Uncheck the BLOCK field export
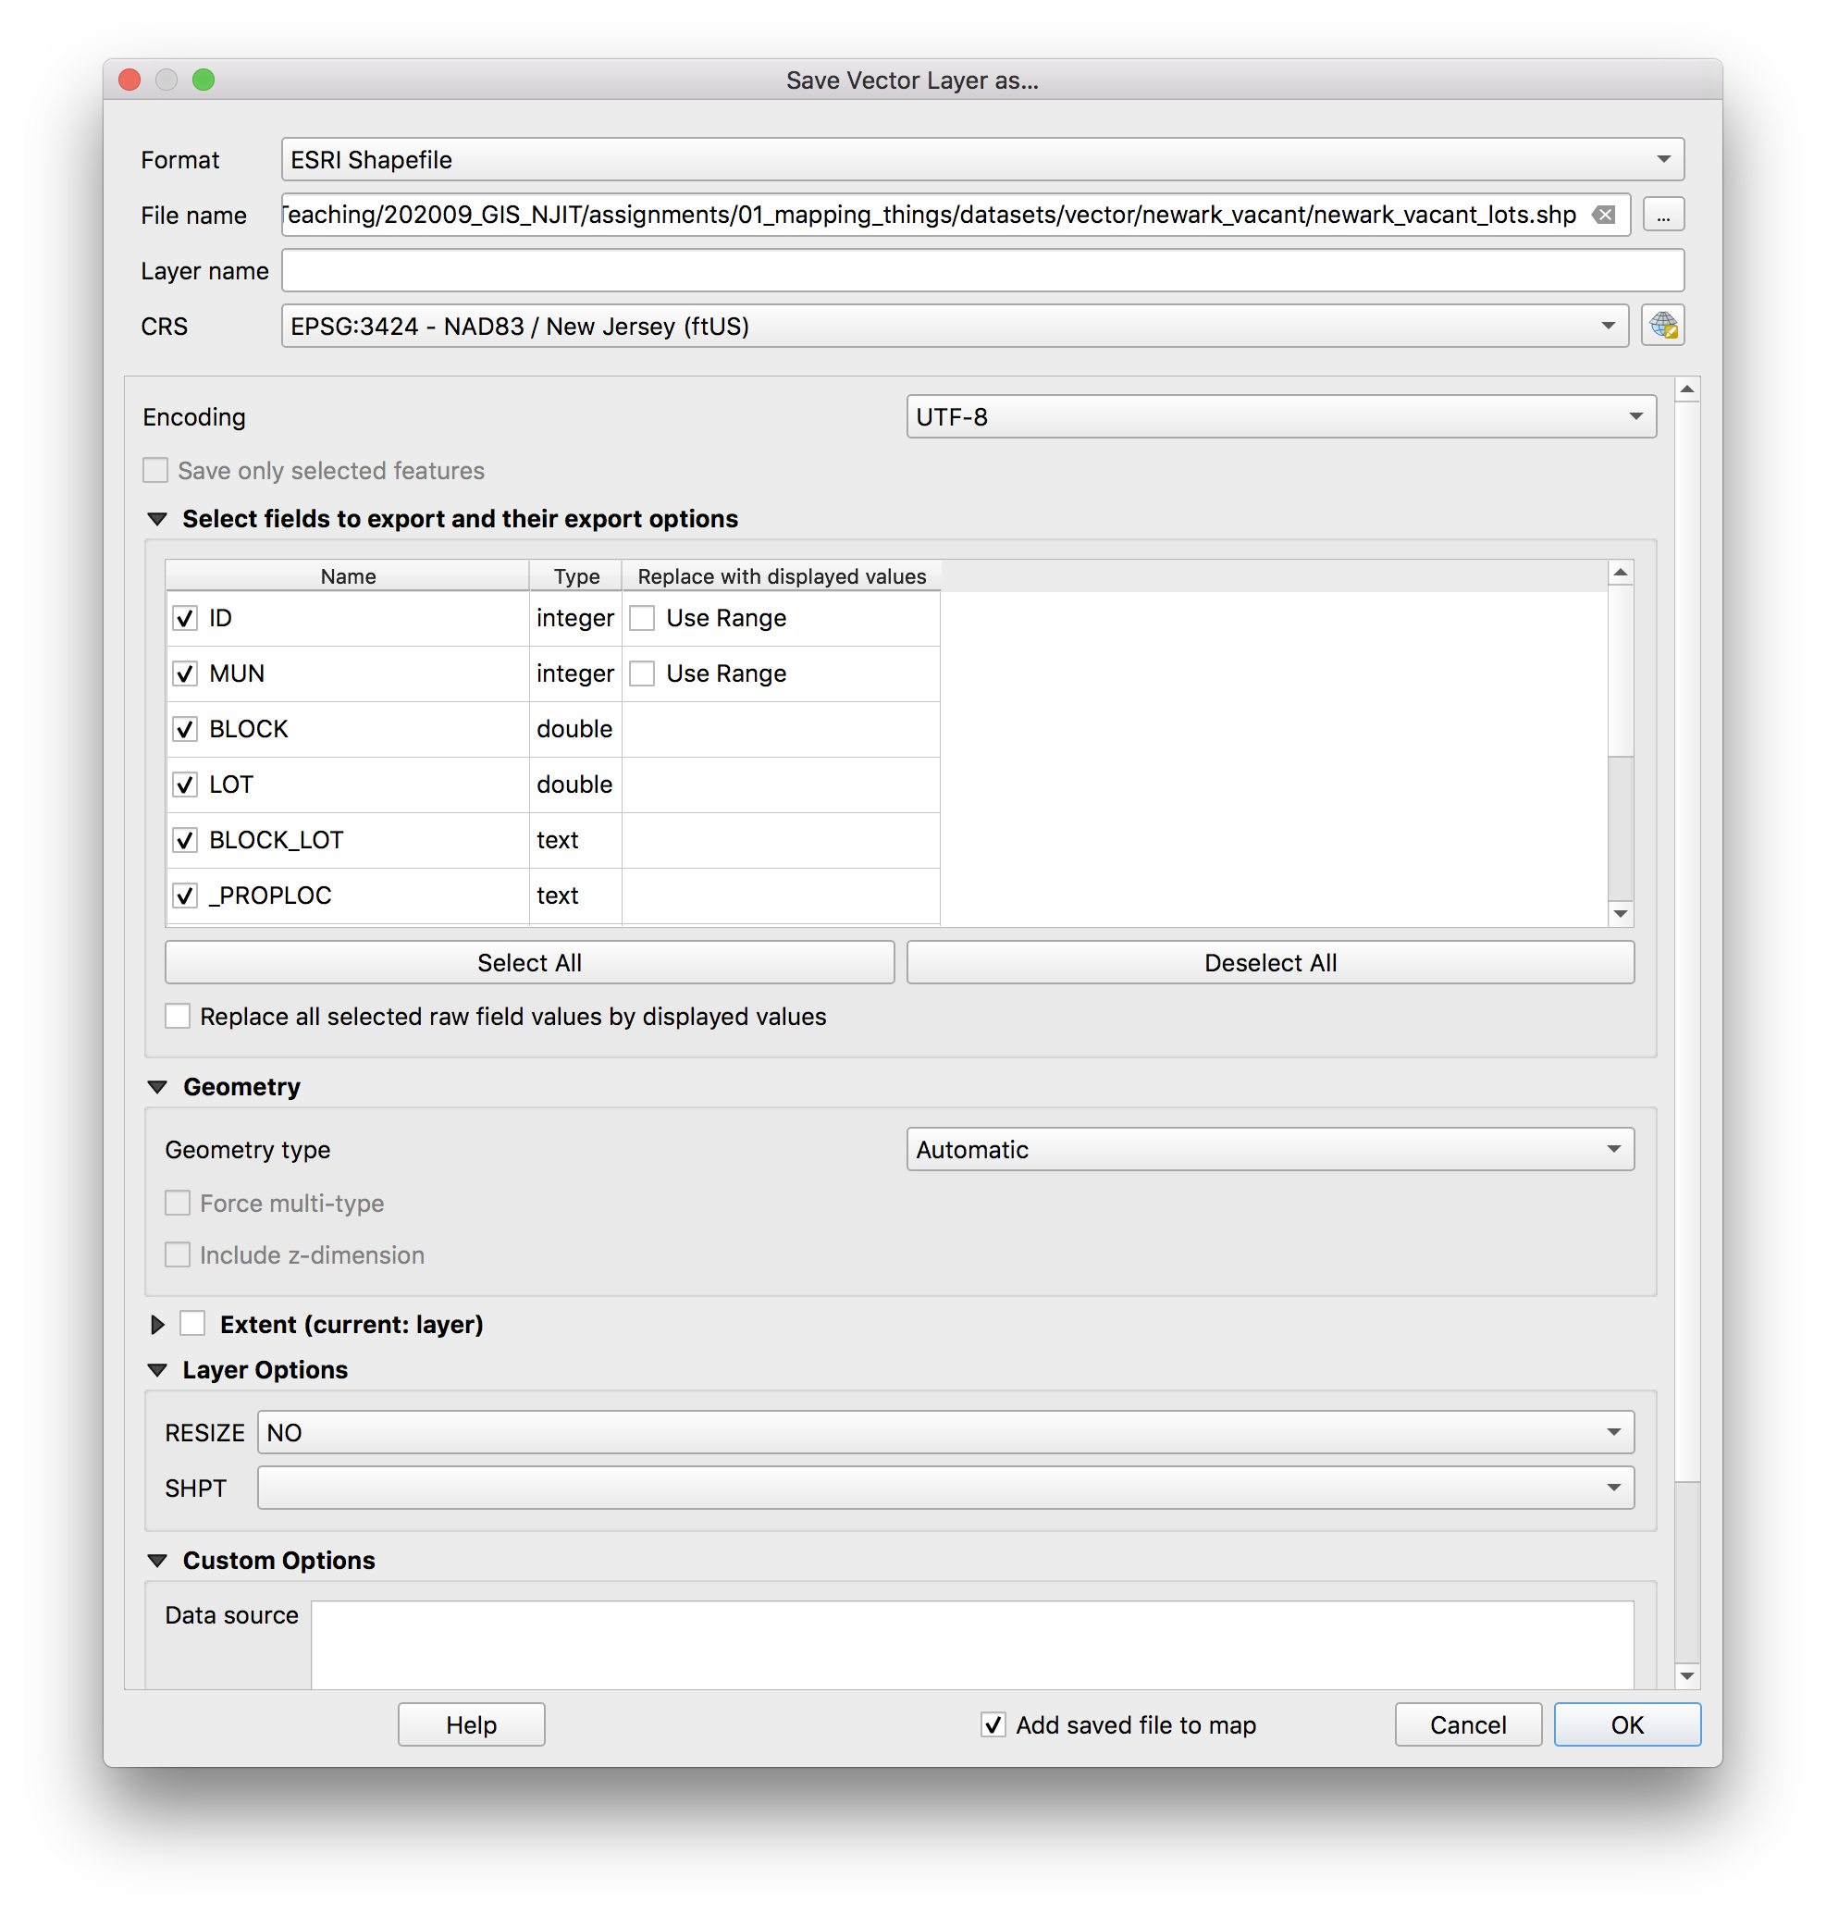Viewport: 1826px width, 1915px height. (x=185, y=728)
